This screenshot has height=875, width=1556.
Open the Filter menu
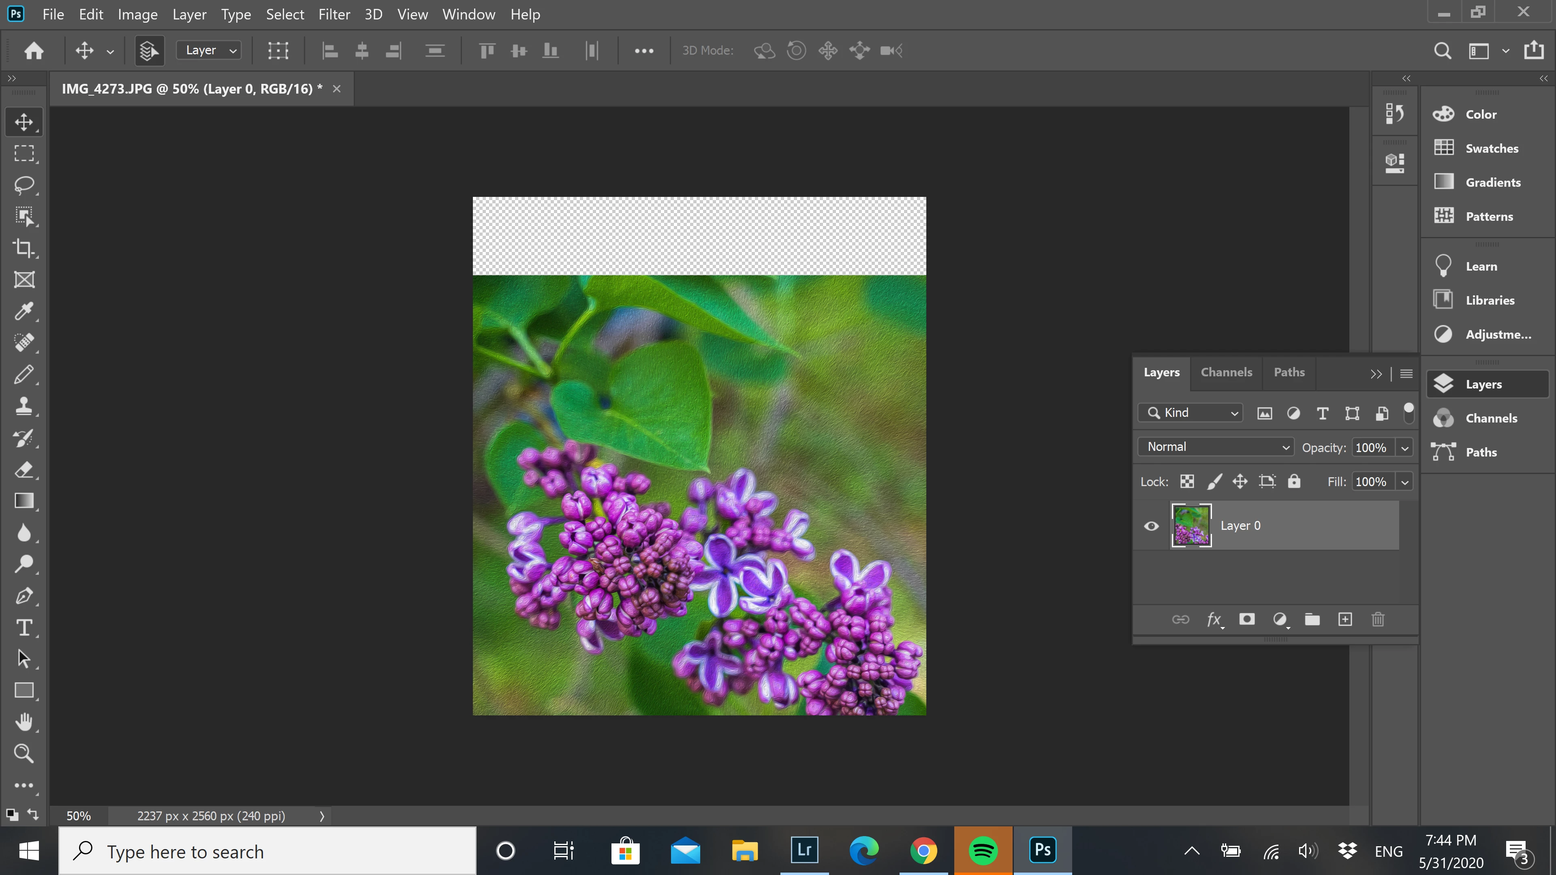334,15
